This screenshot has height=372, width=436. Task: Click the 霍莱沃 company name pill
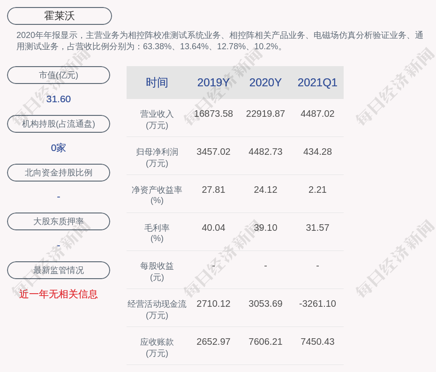[60, 16]
